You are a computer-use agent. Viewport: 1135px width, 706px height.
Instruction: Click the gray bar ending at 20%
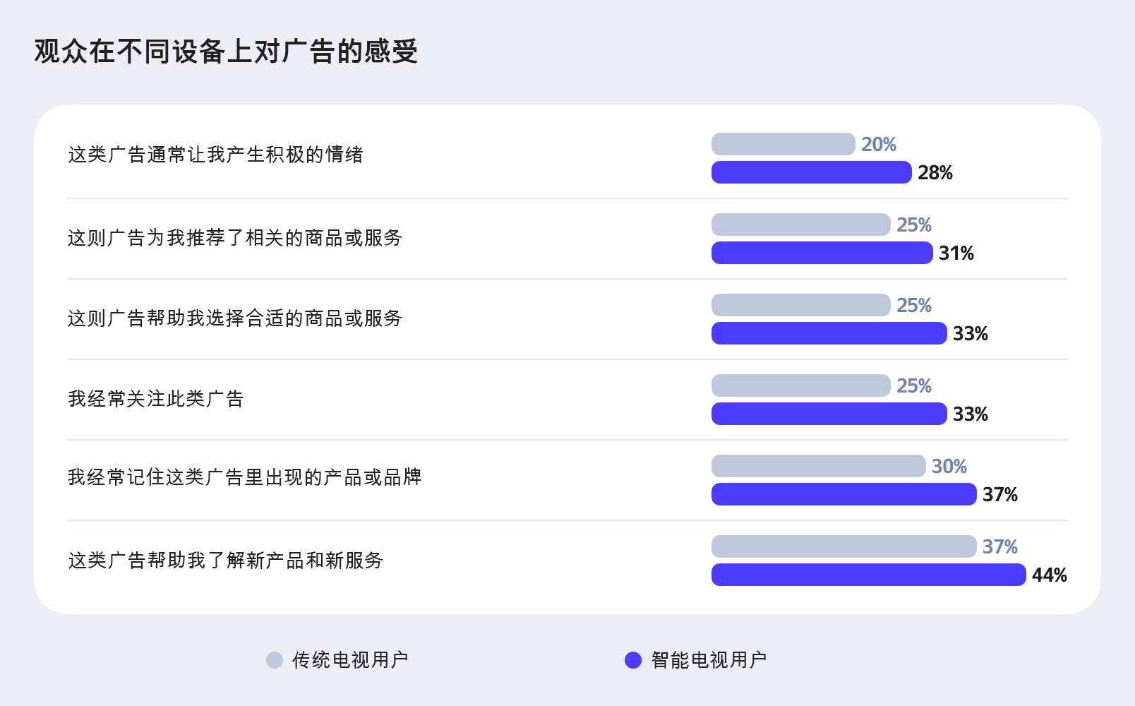coord(783,144)
